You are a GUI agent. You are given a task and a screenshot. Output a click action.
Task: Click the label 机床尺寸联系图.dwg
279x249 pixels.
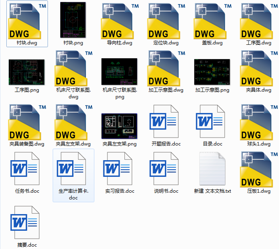coord(73,94)
